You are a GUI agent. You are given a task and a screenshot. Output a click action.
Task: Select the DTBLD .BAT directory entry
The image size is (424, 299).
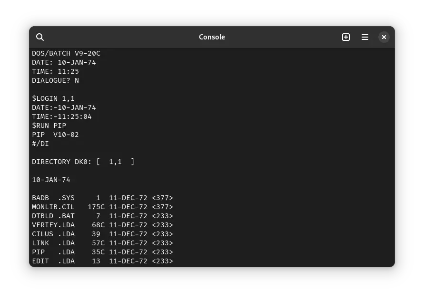[102, 216]
